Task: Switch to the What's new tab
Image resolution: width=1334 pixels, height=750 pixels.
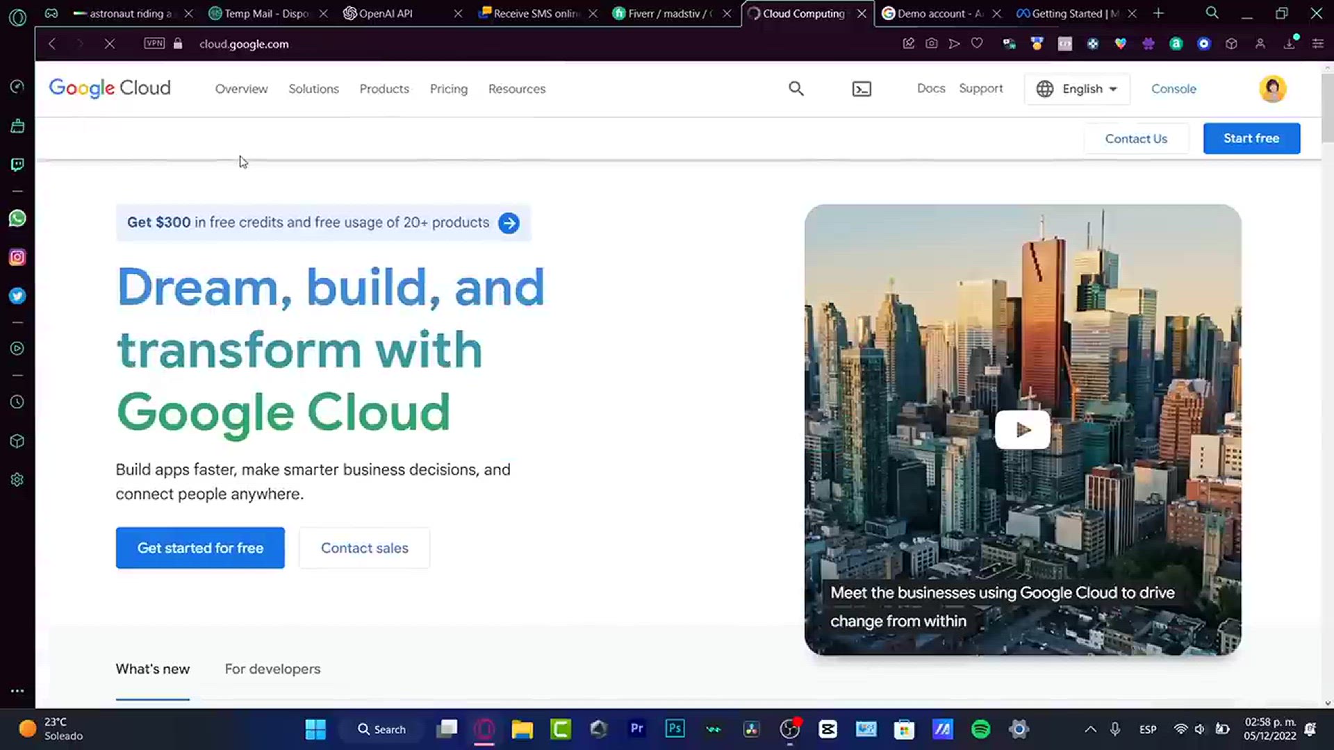Action: click(152, 669)
